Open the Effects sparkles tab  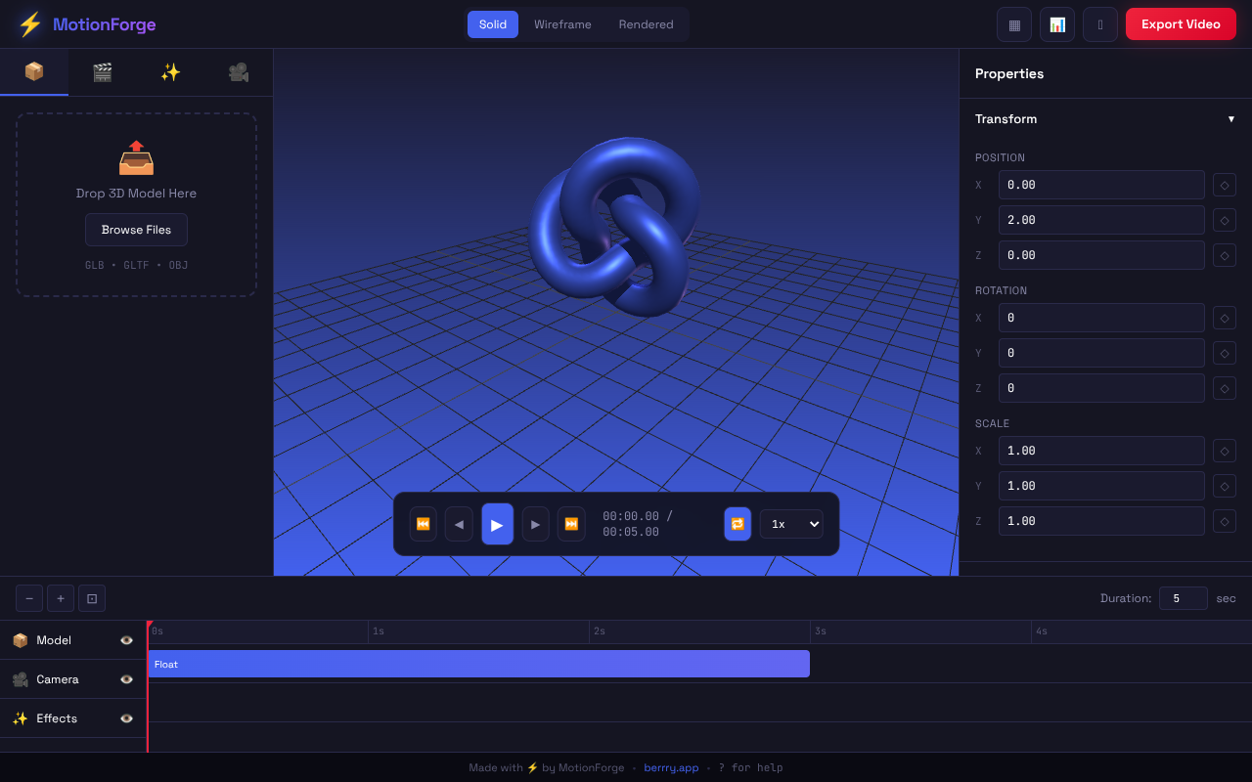tap(171, 72)
